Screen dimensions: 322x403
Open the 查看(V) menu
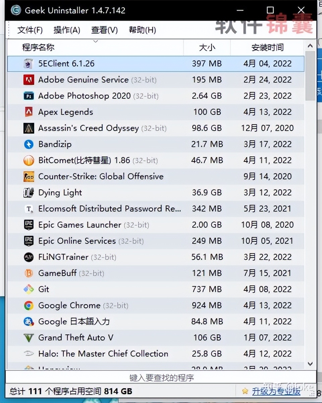(104, 30)
